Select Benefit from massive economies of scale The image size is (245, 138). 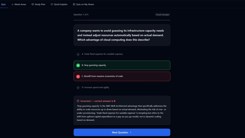pos(122,76)
